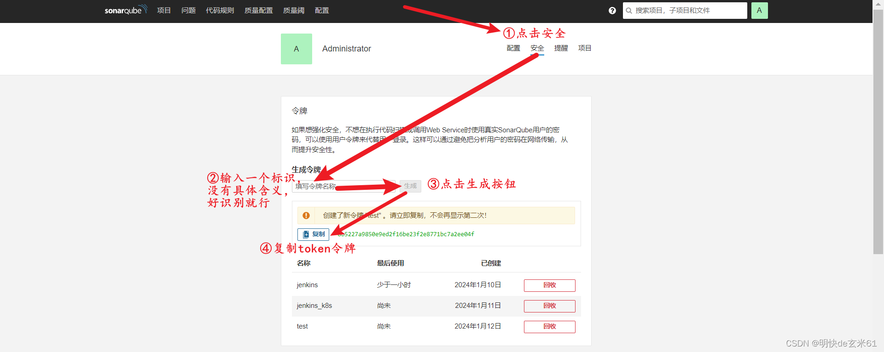Click the token name input field
This screenshot has width=884, height=352.
343,186
